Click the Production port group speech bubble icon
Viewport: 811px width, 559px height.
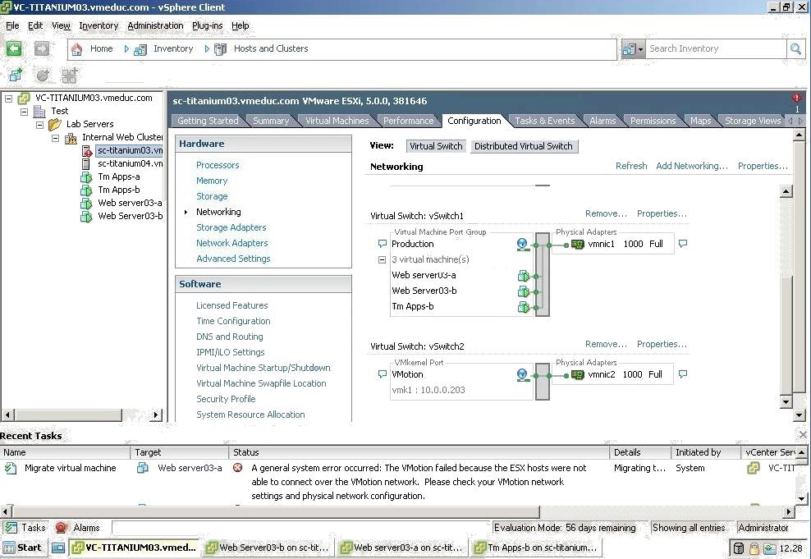pyautogui.click(x=383, y=244)
